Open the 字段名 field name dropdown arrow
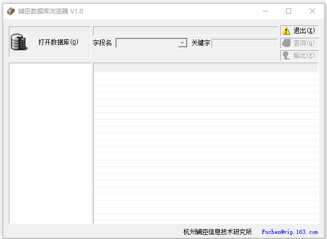Screen dimensions: 327x239 182,44
